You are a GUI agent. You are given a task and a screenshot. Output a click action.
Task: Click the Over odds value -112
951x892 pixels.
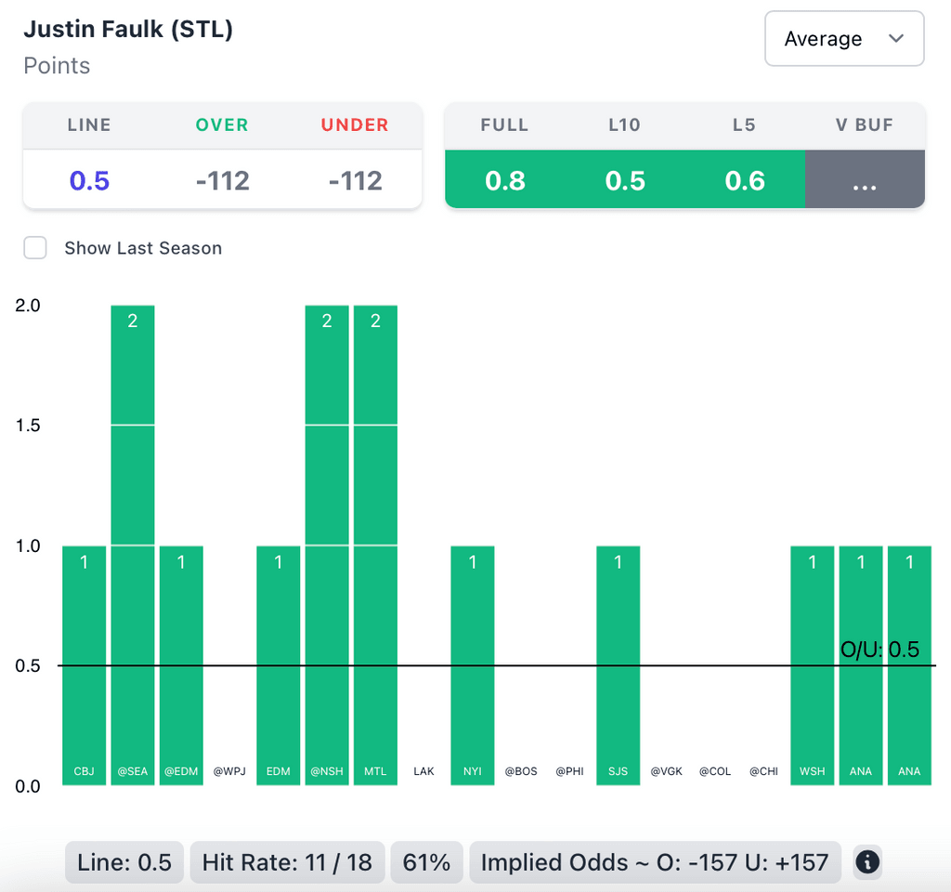click(x=223, y=179)
